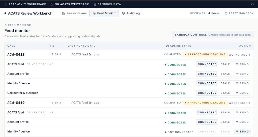This screenshot has width=258, height=137.
Task: Set ACW-0419 ACATS feed to Connected
Action: tap(207, 112)
